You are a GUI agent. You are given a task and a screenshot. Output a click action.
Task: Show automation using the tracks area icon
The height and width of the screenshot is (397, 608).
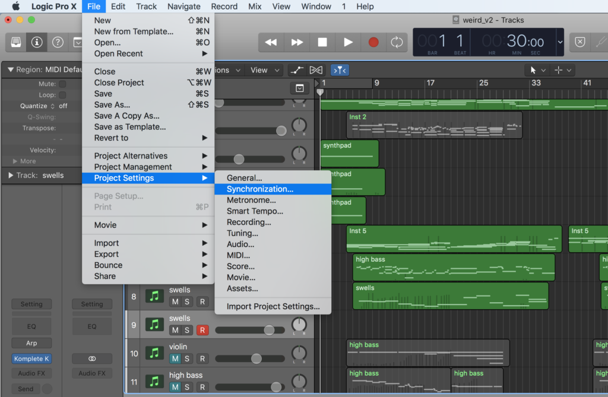pyautogui.click(x=297, y=70)
